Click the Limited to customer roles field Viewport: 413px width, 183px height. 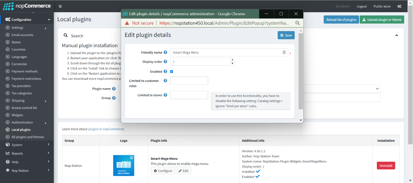click(x=189, y=81)
